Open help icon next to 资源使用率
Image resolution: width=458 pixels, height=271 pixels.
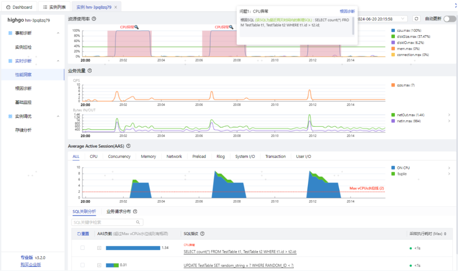click(x=94, y=19)
